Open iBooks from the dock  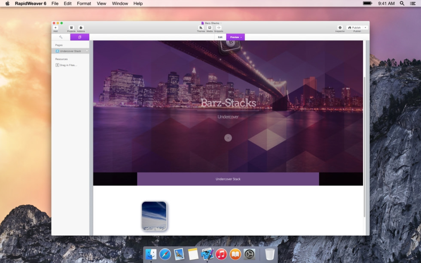tap(235, 254)
